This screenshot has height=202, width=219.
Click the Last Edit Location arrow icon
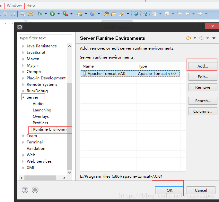tap(180, 14)
